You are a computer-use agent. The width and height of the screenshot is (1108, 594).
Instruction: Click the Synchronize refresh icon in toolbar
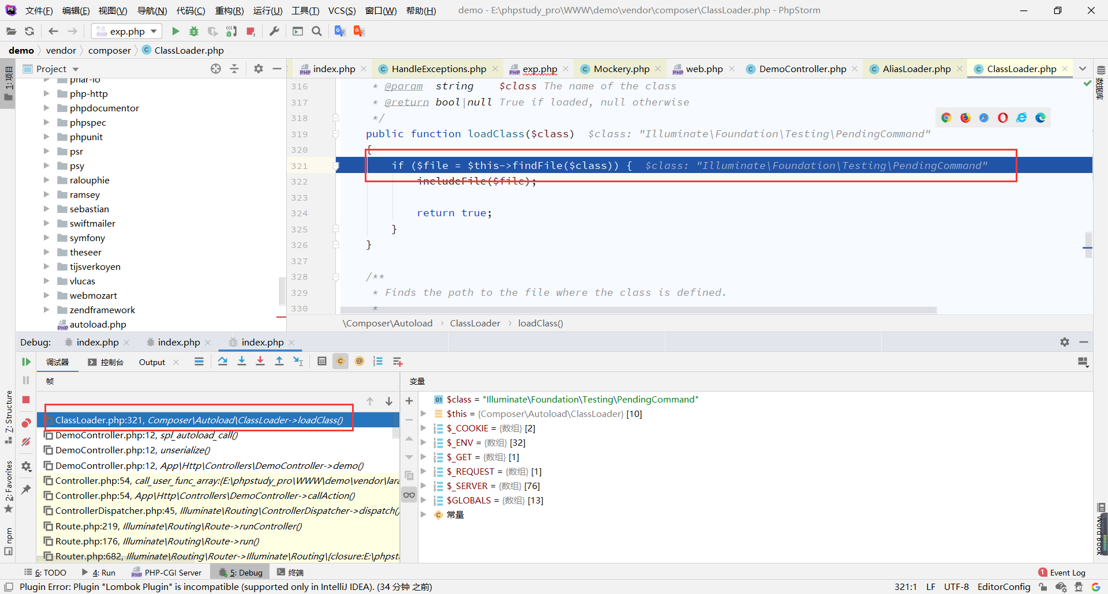tap(29, 31)
